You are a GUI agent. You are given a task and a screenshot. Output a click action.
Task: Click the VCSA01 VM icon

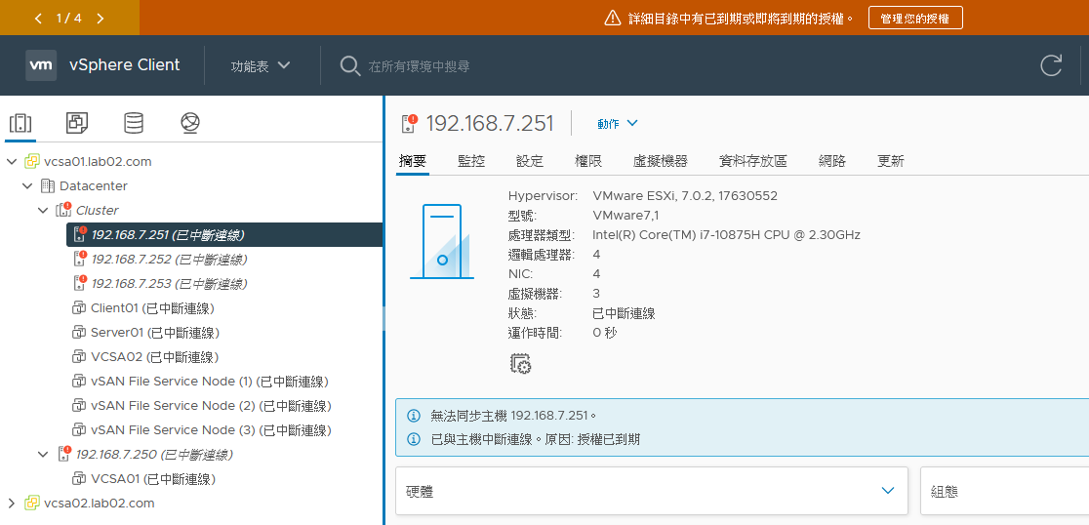pyautogui.click(x=78, y=479)
